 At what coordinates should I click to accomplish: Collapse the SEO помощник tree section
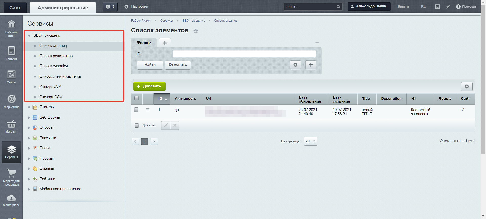(x=29, y=36)
